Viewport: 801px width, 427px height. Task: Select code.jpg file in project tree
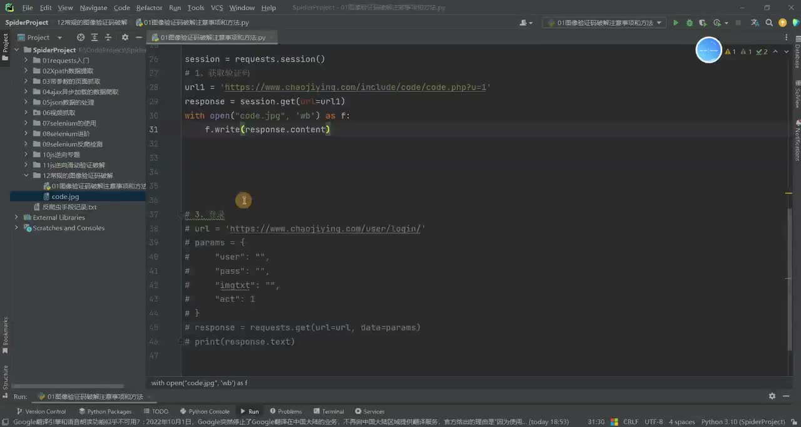click(65, 197)
